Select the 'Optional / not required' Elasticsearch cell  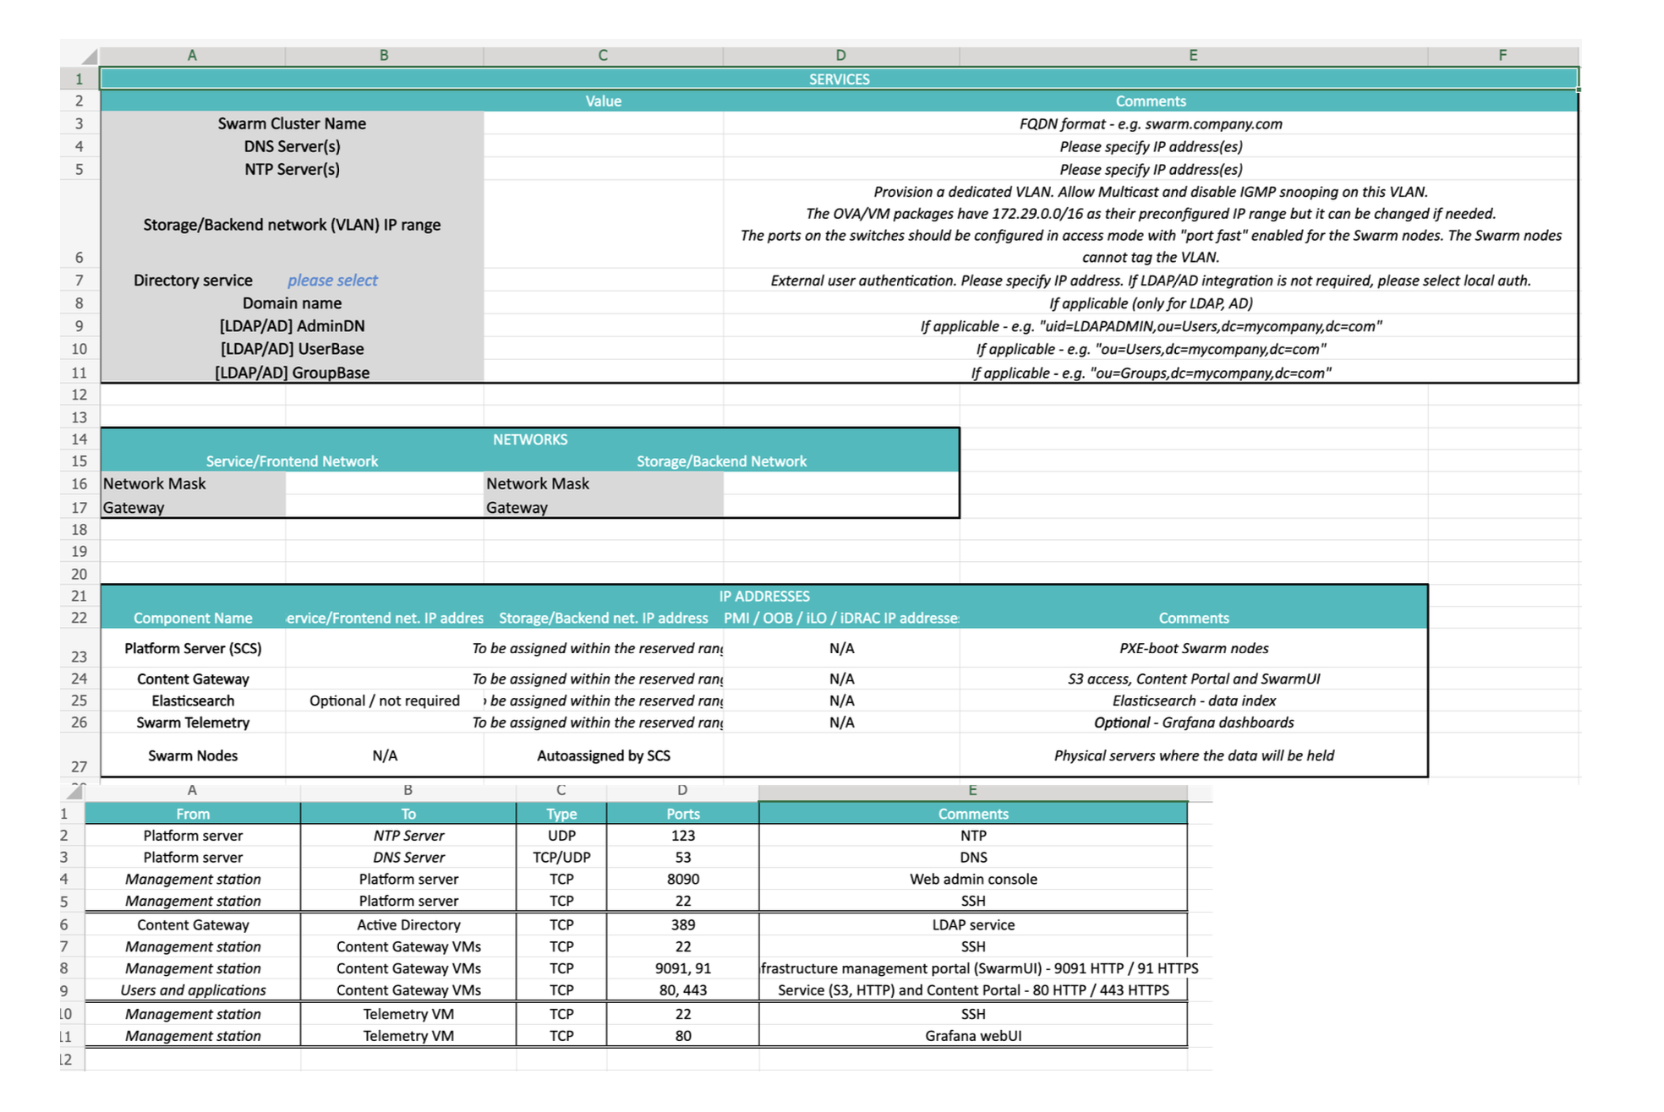[x=384, y=701]
